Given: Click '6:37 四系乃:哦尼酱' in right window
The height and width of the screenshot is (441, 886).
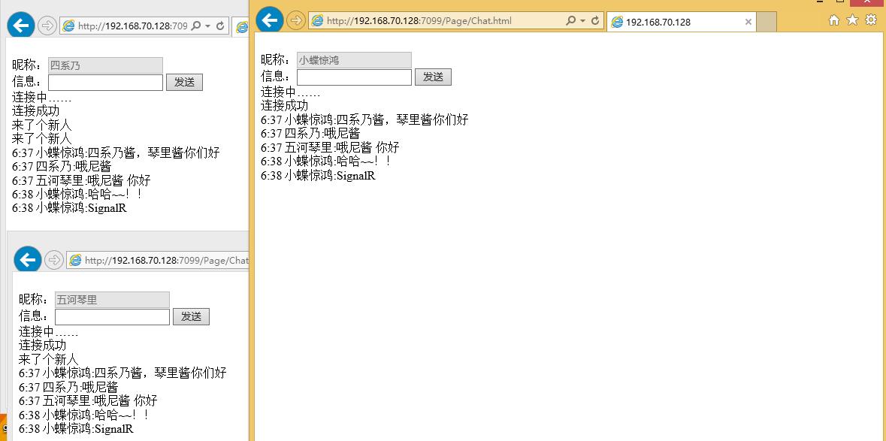Looking at the screenshot, I should click(x=310, y=133).
